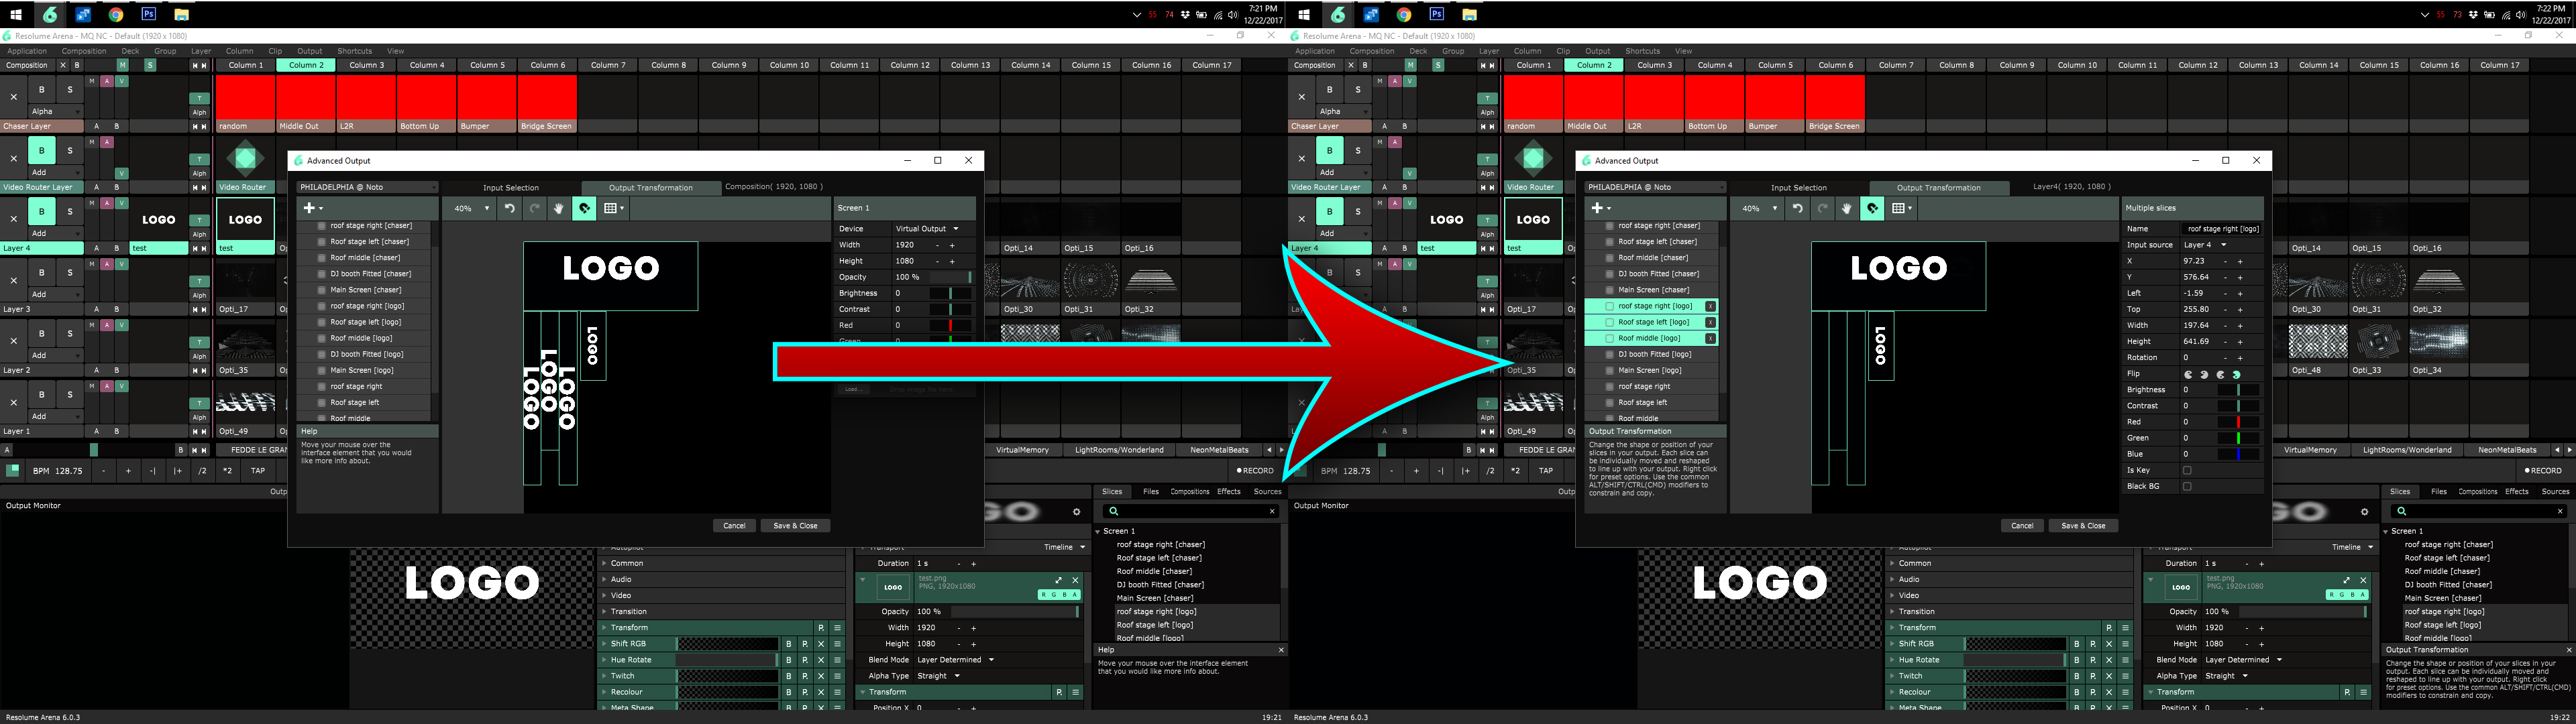This screenshot has width=2576, height=724.
Task: Click the X badge on roof stage right [logo]
Action: pyautogui.click(x=1710, y=306)
